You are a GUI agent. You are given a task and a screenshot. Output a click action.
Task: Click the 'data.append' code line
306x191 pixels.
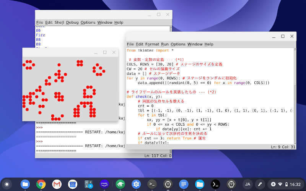[203, 83]
